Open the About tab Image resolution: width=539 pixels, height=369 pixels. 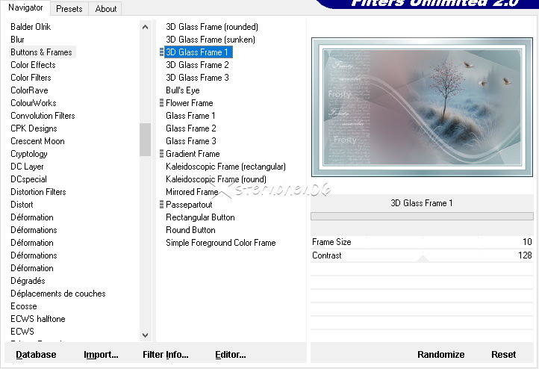click(106, 9)
